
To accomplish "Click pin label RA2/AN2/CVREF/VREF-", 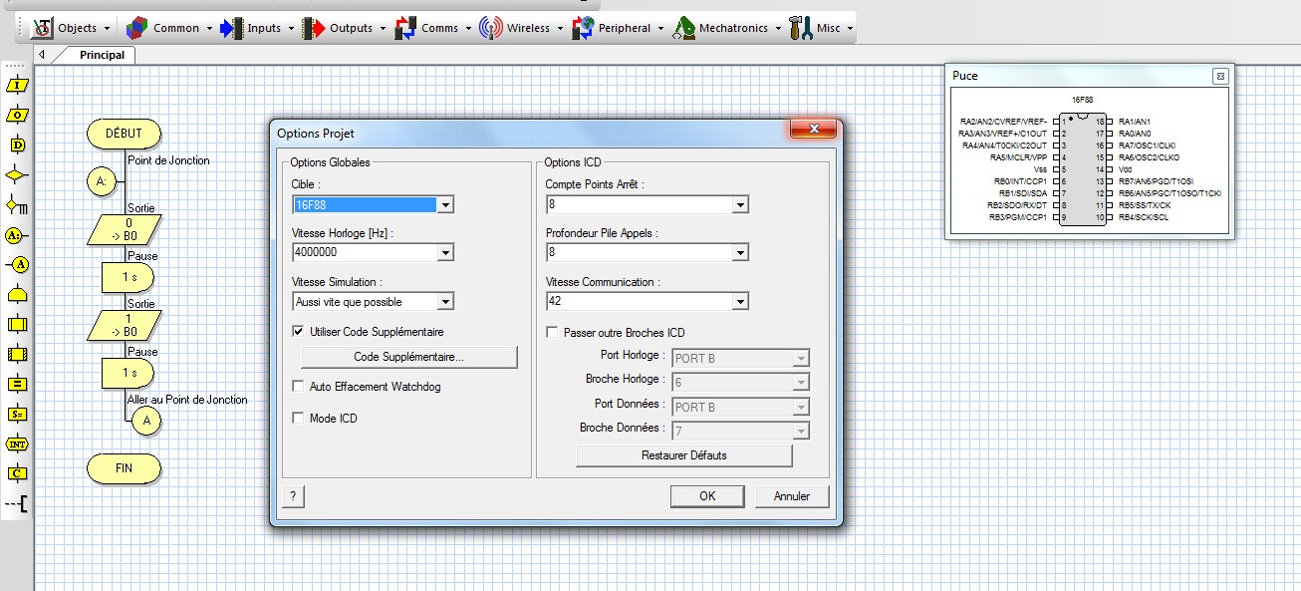I will (x=1004, y=121).
